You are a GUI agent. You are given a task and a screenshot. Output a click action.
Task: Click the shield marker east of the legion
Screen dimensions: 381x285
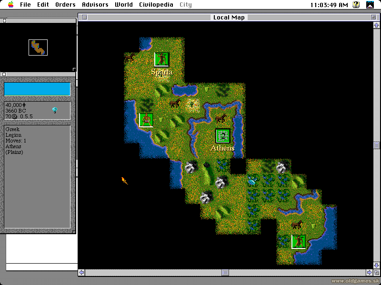160,120
